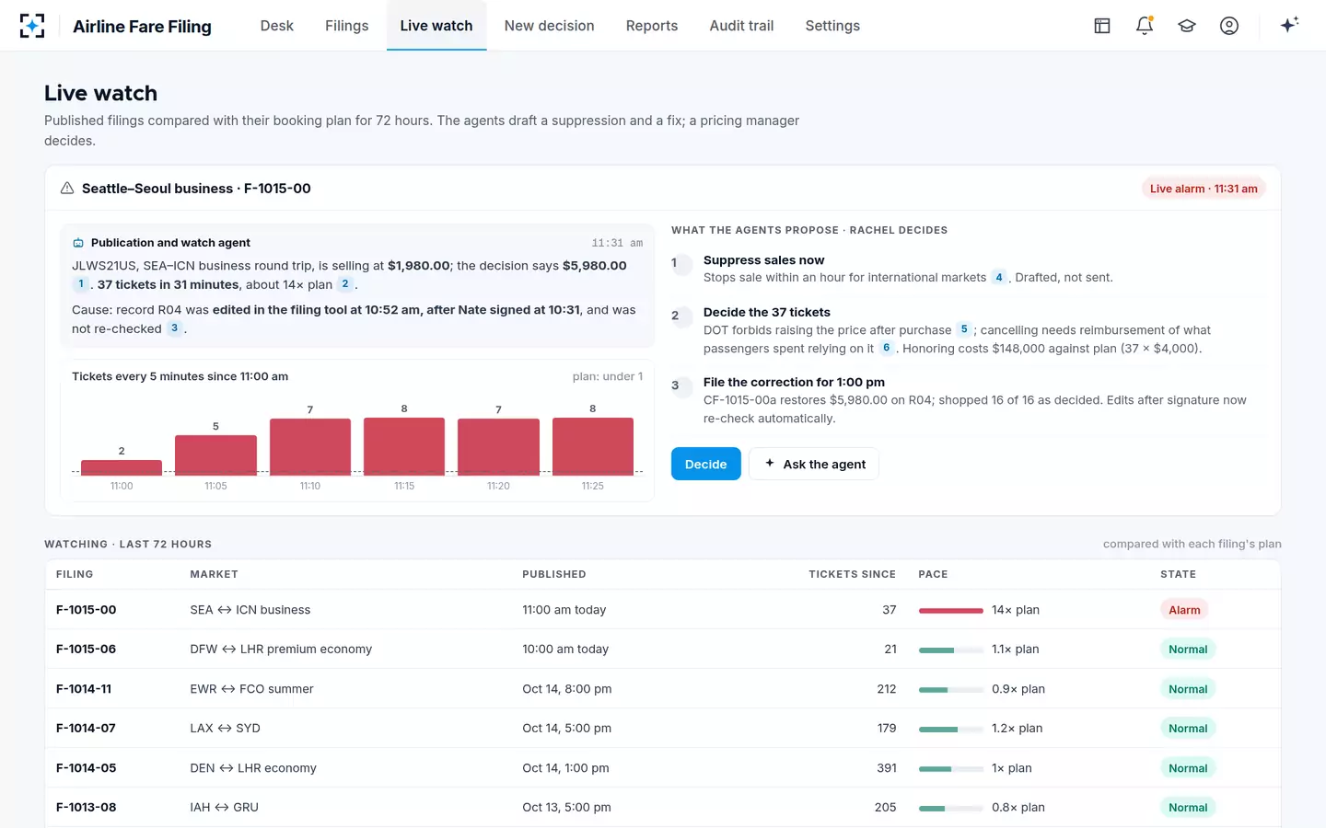1326x828 pixels.
Task: Go to the Desk tab
Action: pyautogui.click(x=277, y=26)
